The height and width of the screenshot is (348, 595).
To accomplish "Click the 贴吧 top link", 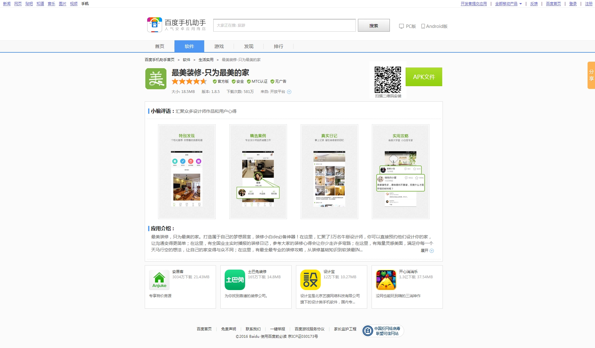I will [29, 4].
